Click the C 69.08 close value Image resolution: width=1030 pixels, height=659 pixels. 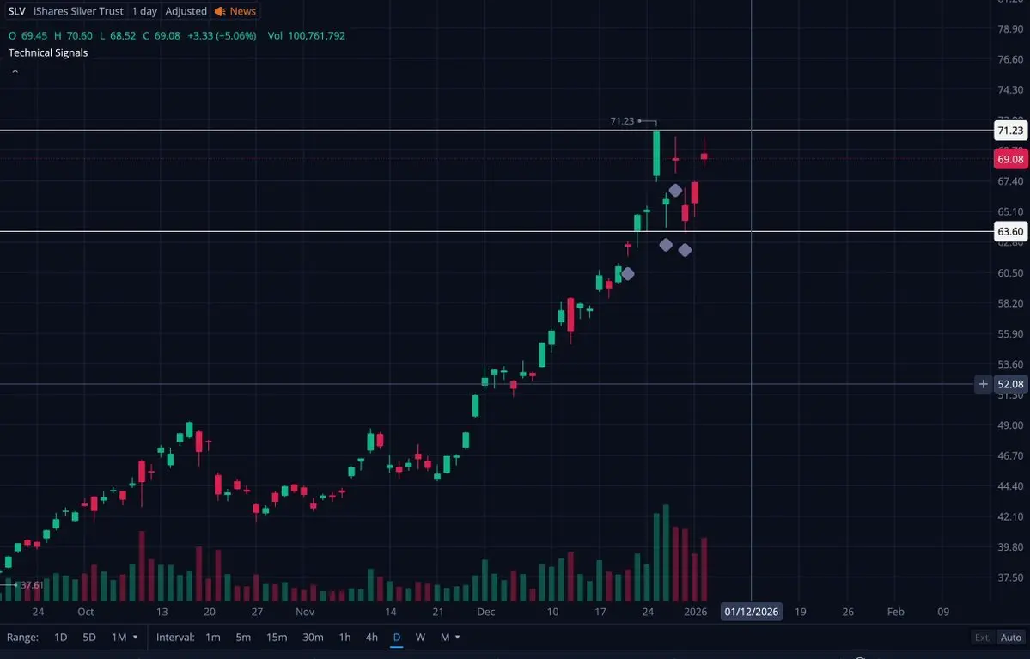161,35
